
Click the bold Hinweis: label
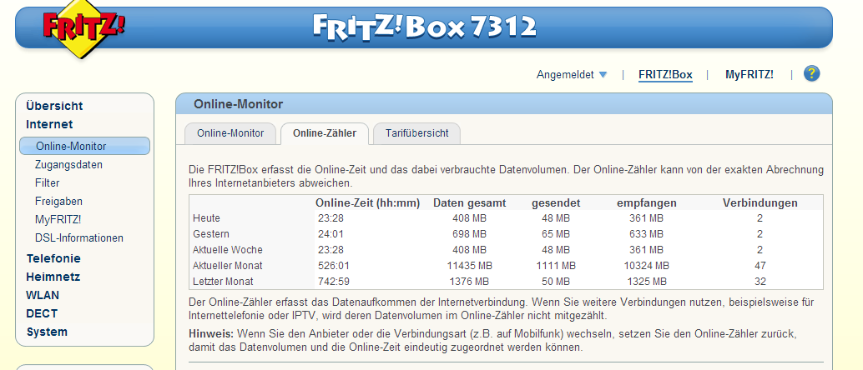(x=211, y=333)
